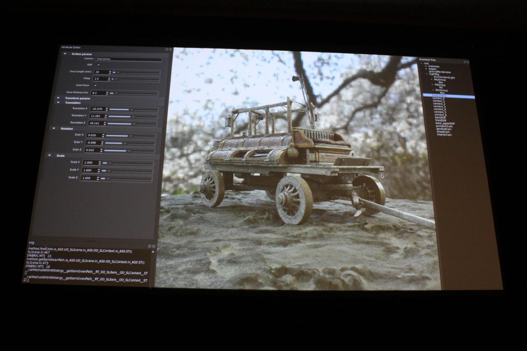The width and height of the screenshot is (527, 351).
Task: Click the Focal Distance slider
Action: 133,93
